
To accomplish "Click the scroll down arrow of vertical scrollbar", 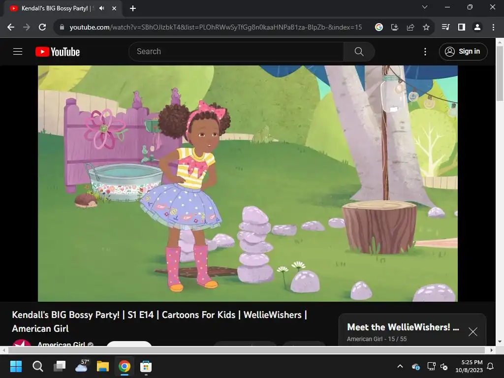I will coord(500,342).
